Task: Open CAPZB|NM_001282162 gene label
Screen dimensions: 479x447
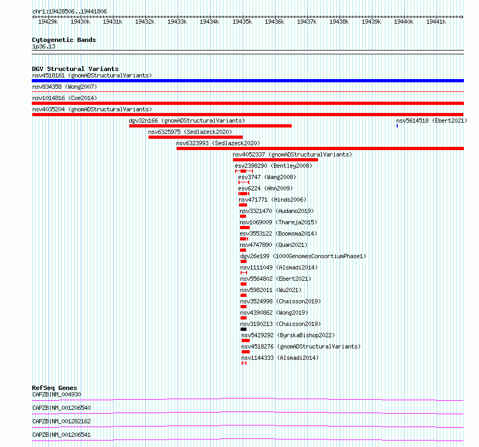Action: [61, 421]
